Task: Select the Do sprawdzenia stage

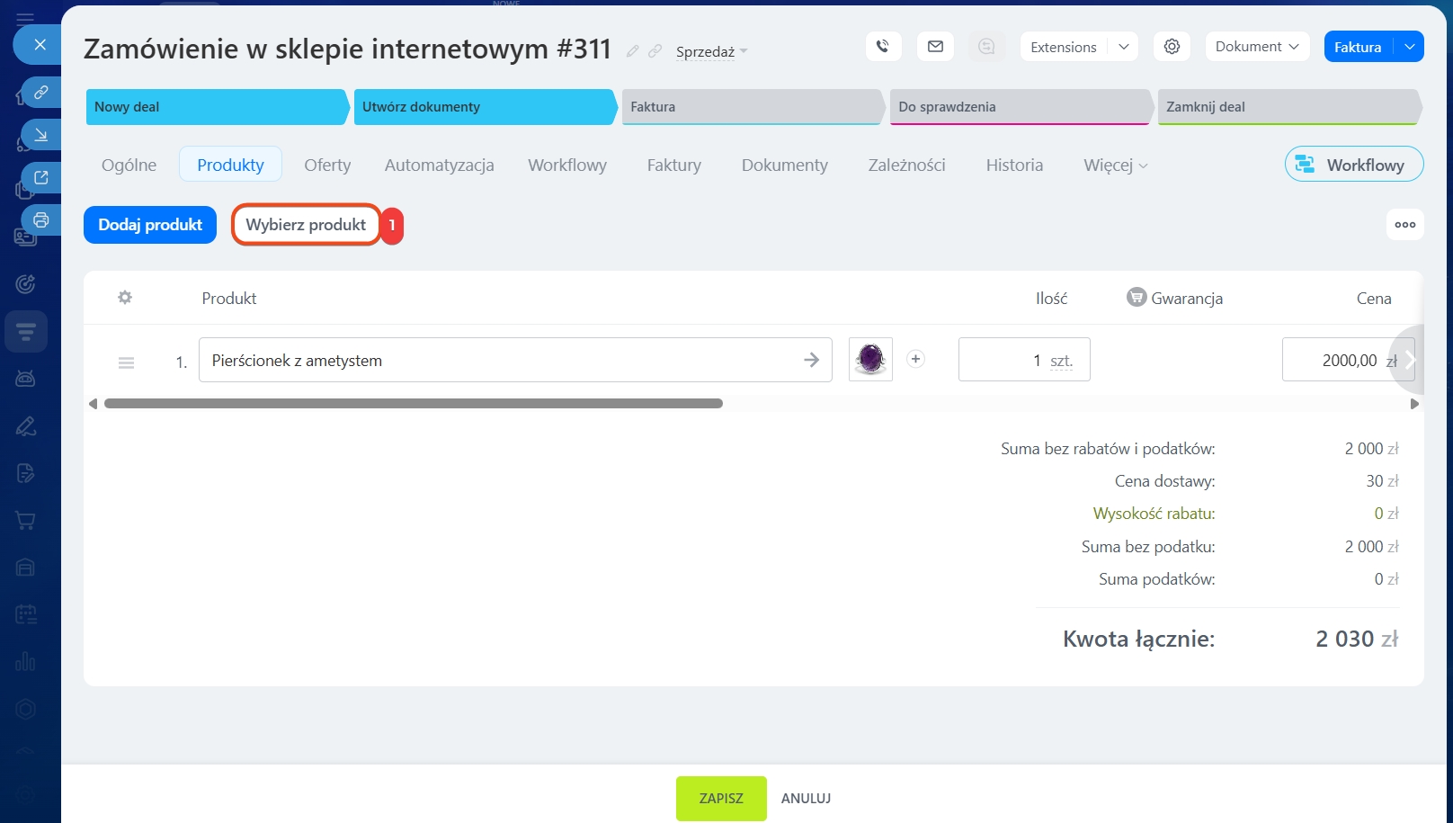Action: pyautogui.click(x=1019, y=107)
